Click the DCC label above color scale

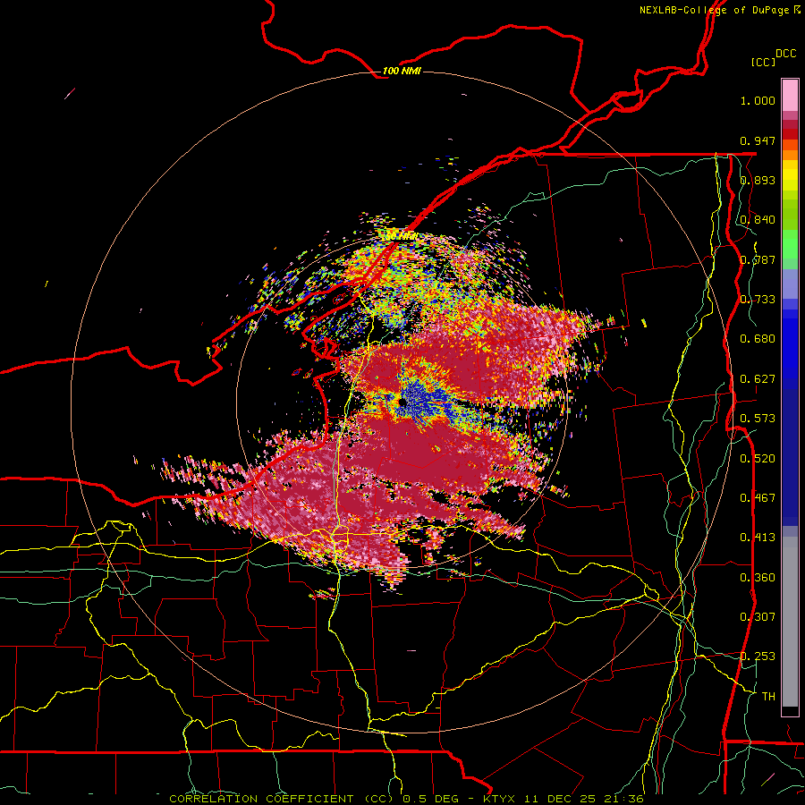tap(786, 54)
